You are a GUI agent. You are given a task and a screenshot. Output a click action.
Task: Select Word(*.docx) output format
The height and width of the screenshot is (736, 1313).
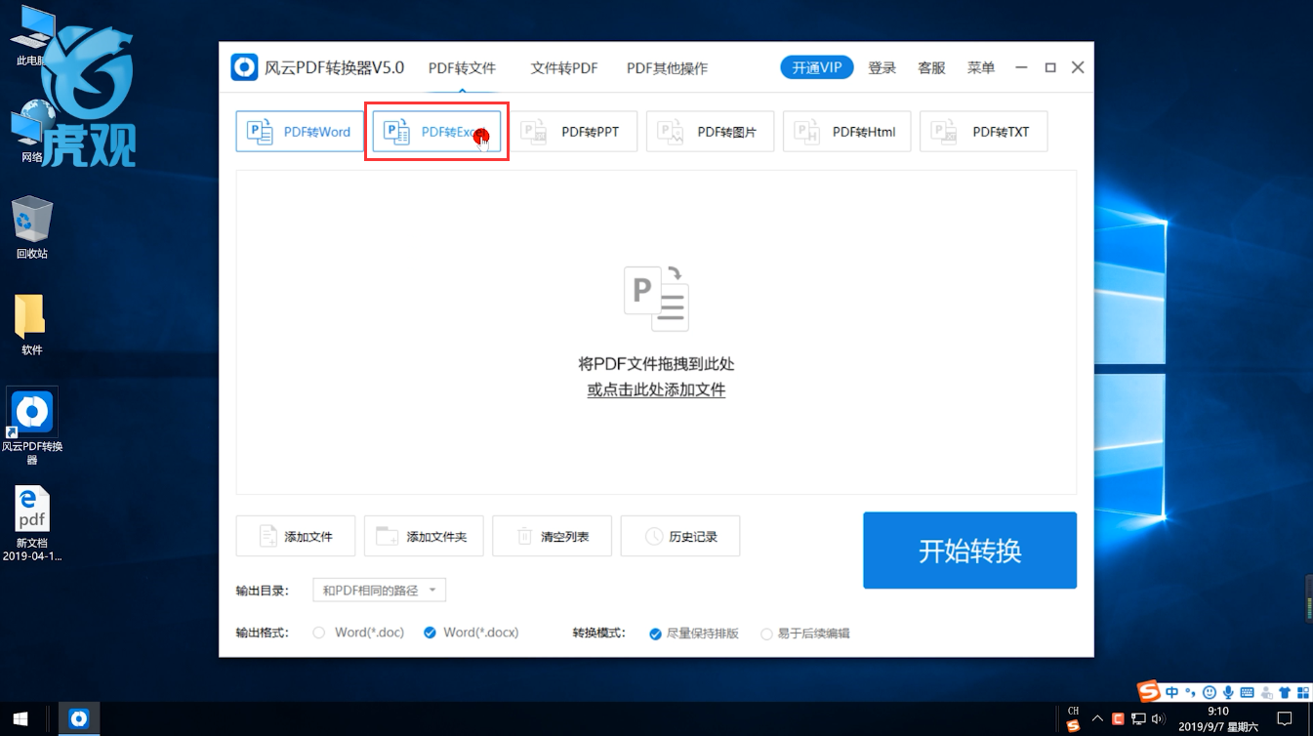pos(472,633)
